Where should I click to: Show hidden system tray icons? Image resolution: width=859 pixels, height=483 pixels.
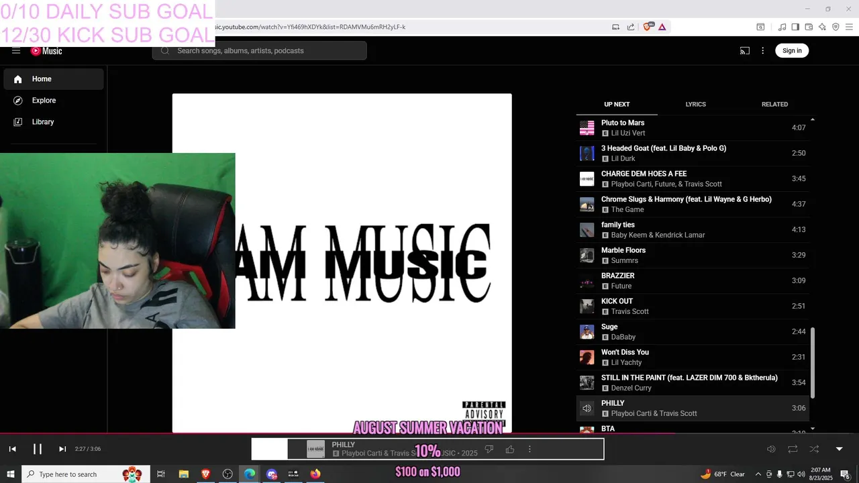(x=758, y=474)
